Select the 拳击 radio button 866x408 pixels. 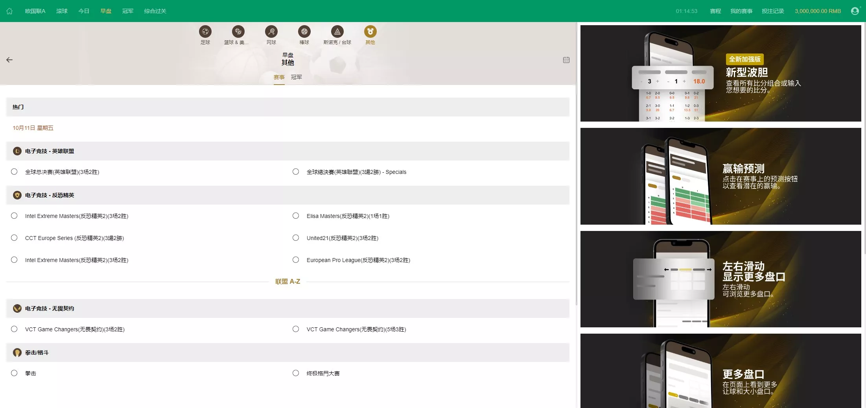[x=15, y=373]
